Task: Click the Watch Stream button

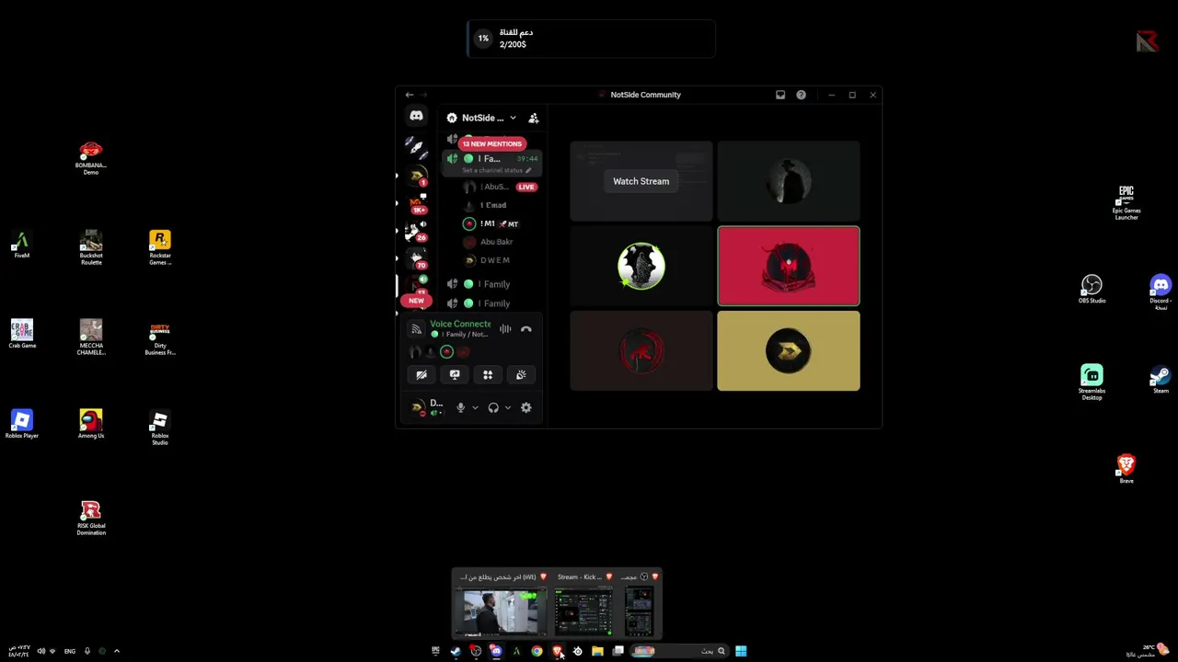Action: click(641, 181)
